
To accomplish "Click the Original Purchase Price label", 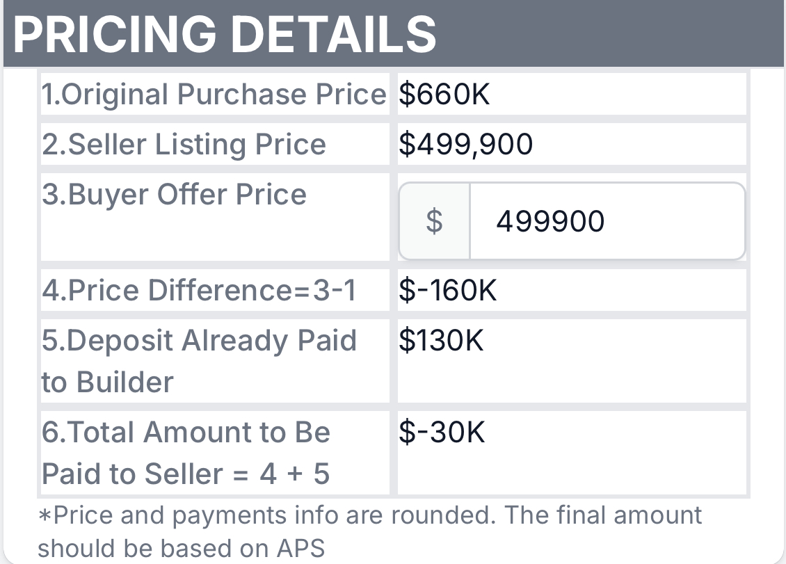I will [214, 95].
